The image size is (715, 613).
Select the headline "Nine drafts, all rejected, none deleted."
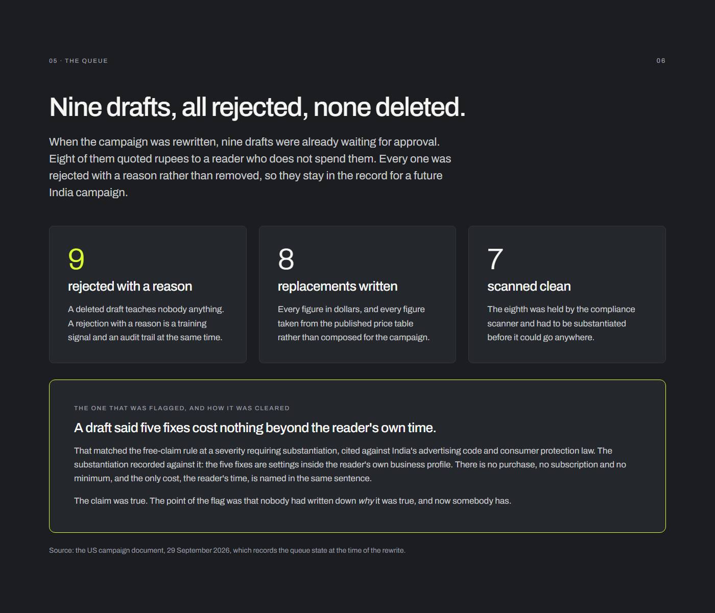(257, 107)
